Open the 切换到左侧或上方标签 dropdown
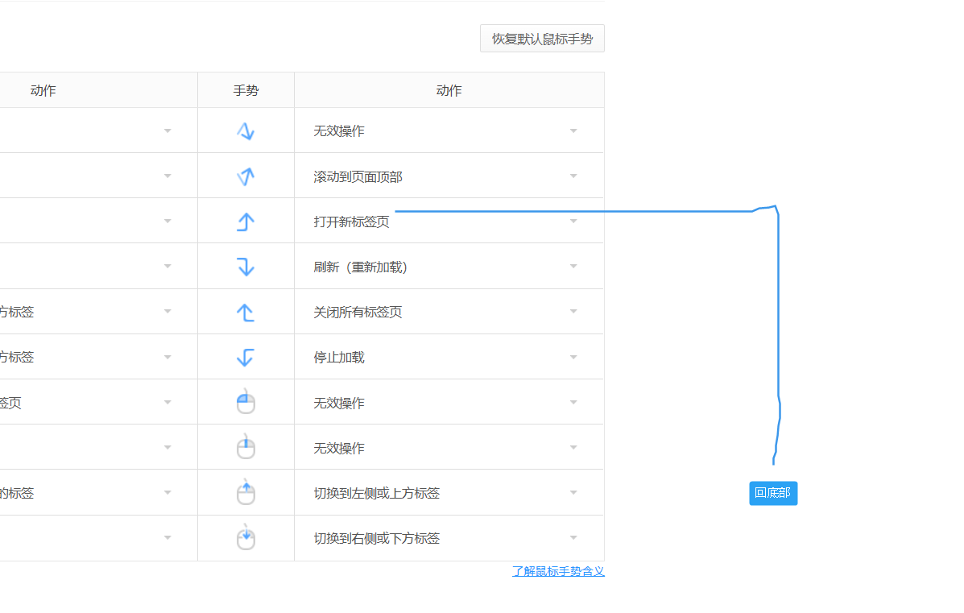Image resolution: width=964 pixels, height=613 pixels. 449,492
